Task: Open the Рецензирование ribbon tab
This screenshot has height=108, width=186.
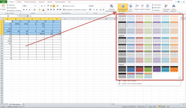Action: [x=60, y=2]
